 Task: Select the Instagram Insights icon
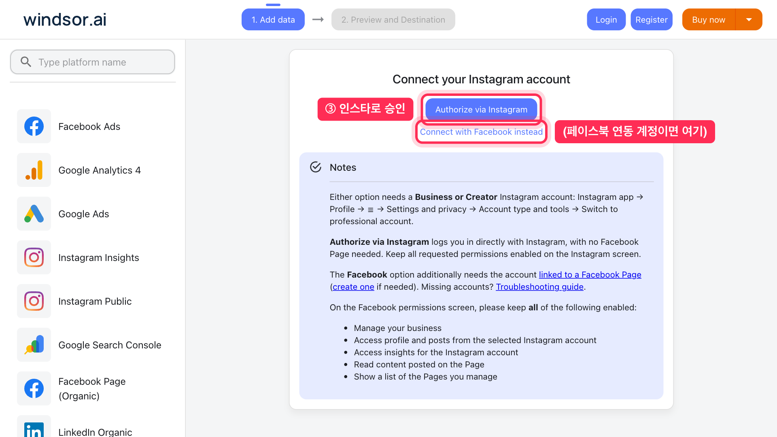[34, 257]
